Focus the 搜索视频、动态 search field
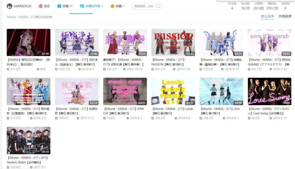295x169 pixels. point(147,6)
